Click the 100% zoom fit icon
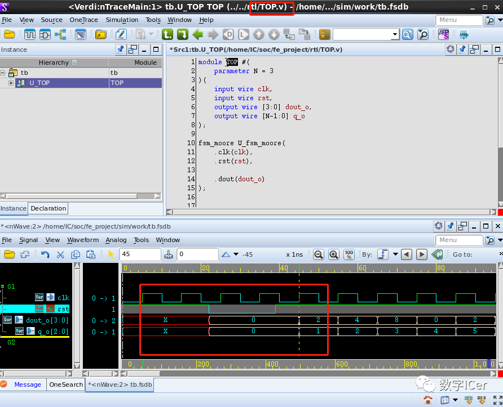 pyautogui.click(x=349, y=254)
